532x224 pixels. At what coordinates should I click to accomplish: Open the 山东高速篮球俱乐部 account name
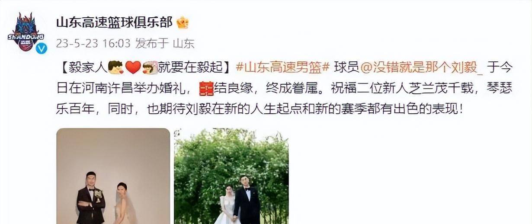(x=114, y=22)
